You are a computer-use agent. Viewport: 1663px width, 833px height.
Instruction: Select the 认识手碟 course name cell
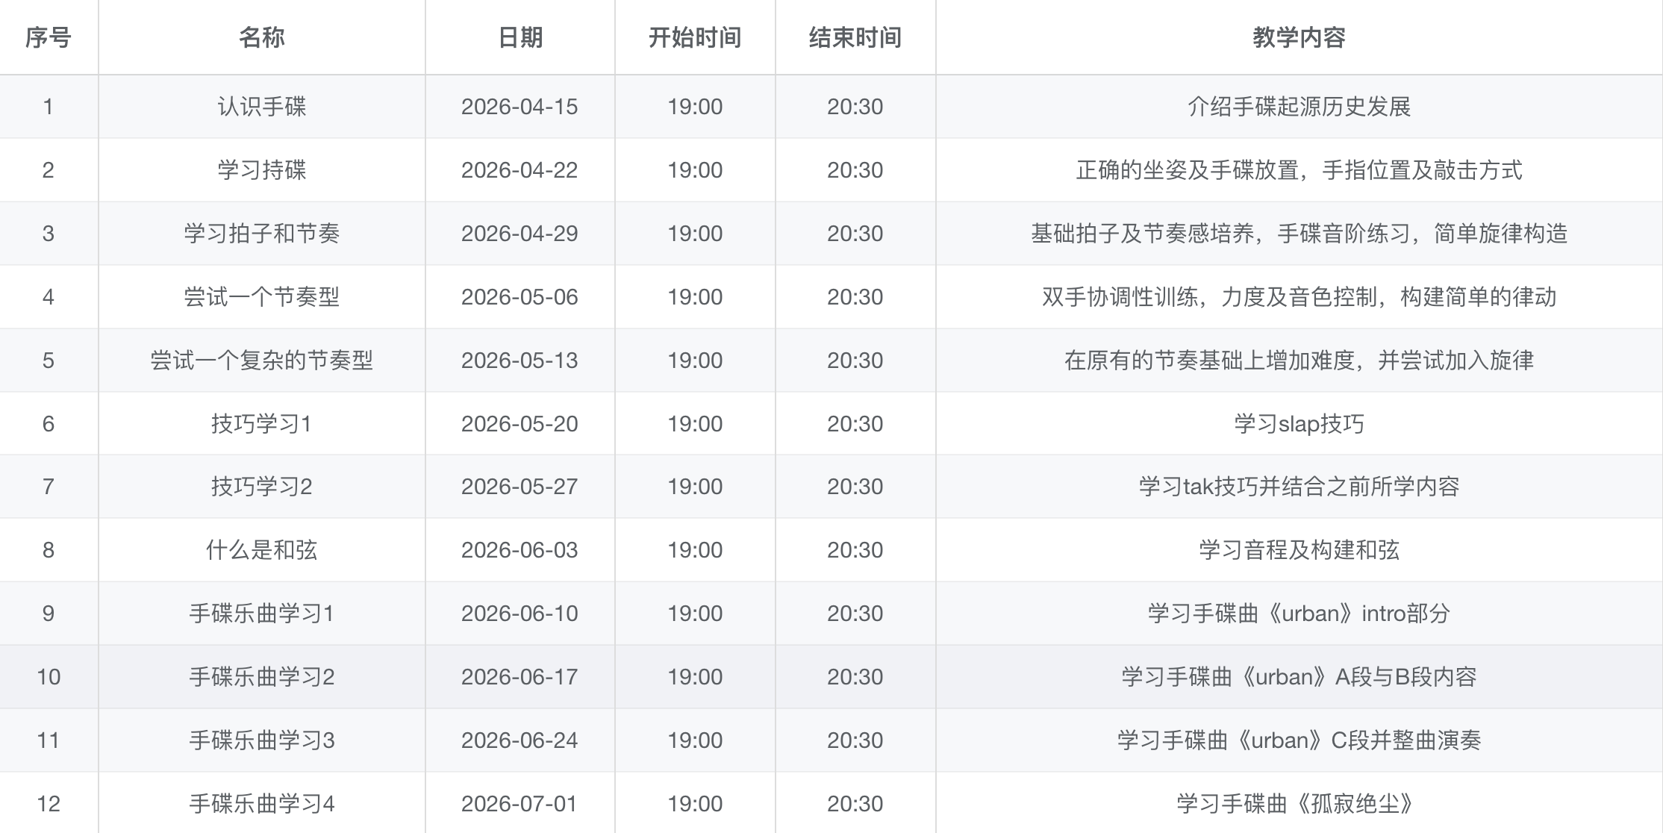click(x=261, y=107)
